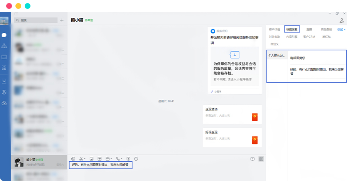Expand the screenshot tool dropdown arrow
Viewport: 347px width, 181px height.
[x=85, y=159]
